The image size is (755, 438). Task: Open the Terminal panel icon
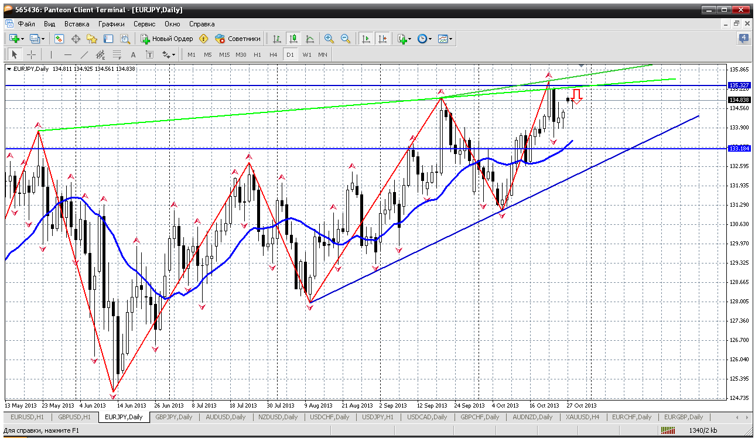pos(108,39)
